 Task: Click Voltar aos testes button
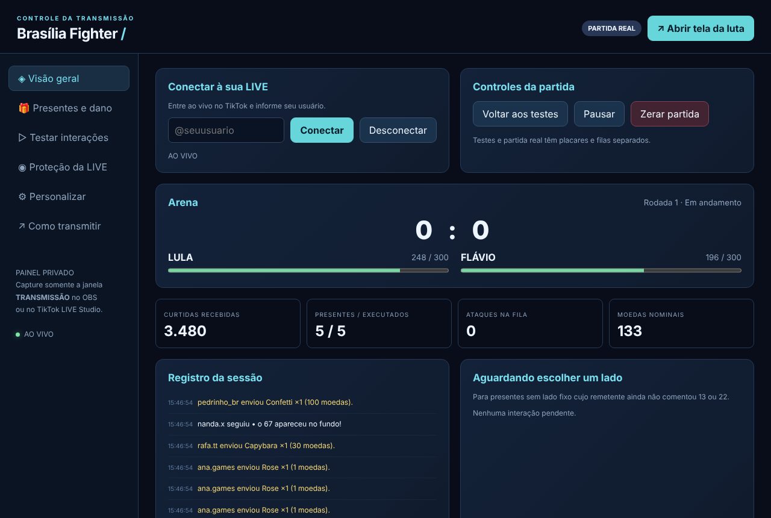click(520, 114)
